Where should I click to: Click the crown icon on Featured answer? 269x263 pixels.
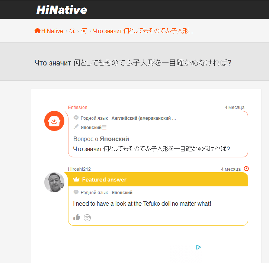coord(76,180)
